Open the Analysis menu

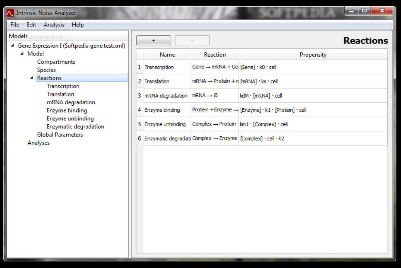coord(54,25)
